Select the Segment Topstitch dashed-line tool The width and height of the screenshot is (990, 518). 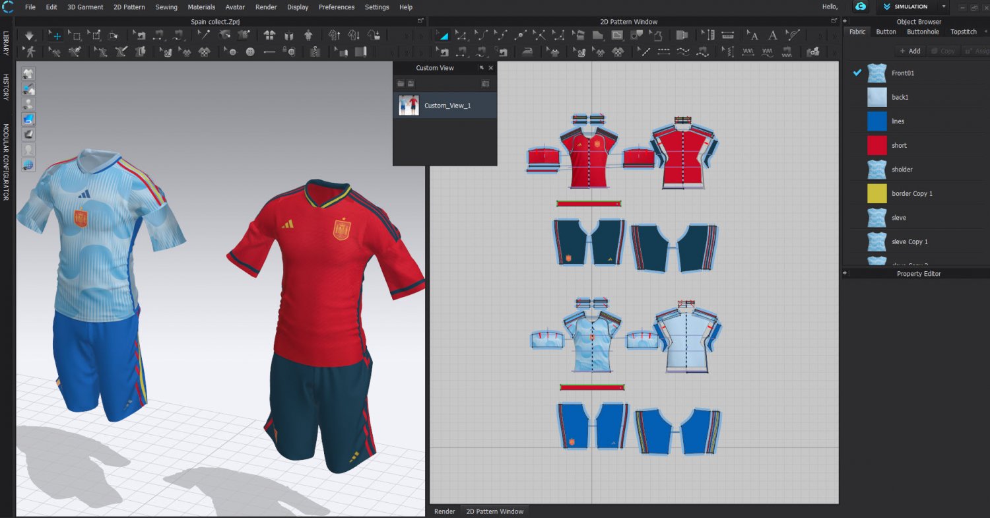(664, 51)
